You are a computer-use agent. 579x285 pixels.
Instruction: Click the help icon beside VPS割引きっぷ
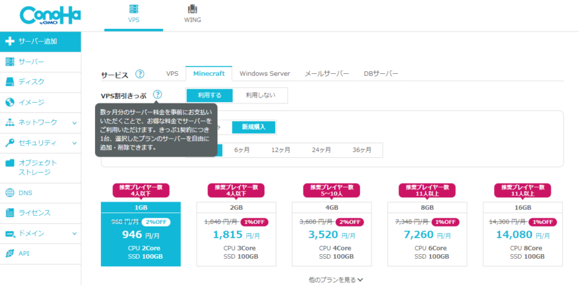coord(158,95)
